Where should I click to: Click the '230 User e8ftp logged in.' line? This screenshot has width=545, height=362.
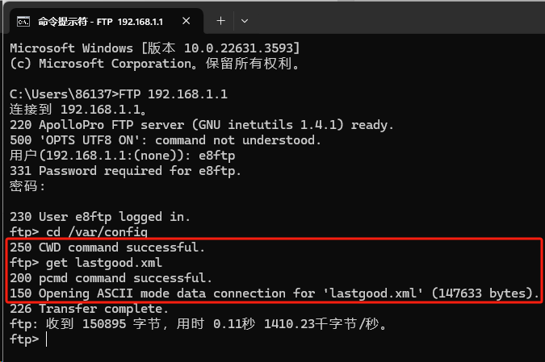pos(100,217)
